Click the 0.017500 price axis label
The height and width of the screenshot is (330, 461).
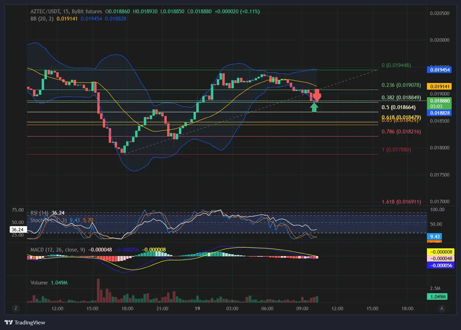440,175
